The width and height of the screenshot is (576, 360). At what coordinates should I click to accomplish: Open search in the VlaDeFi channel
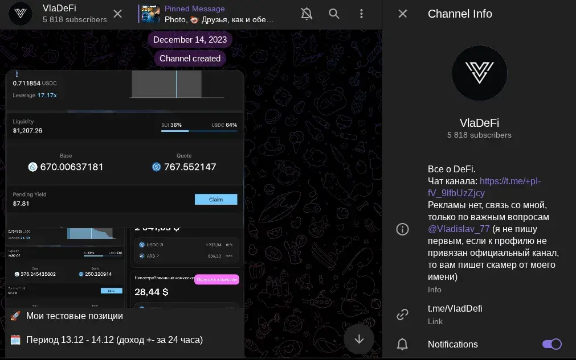[334, 14]
